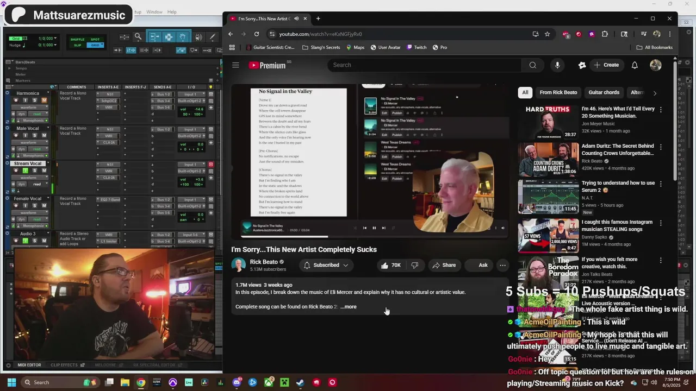Viewport: 696px width, 391px height.
Task: Select the From Rick Beato filter chip
Action: (x=558, y=92)
